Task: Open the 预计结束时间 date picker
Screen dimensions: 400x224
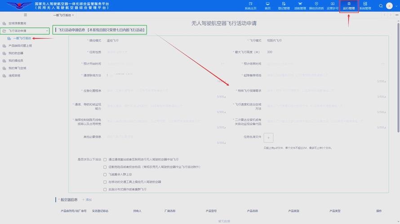Action: (325, 64)
